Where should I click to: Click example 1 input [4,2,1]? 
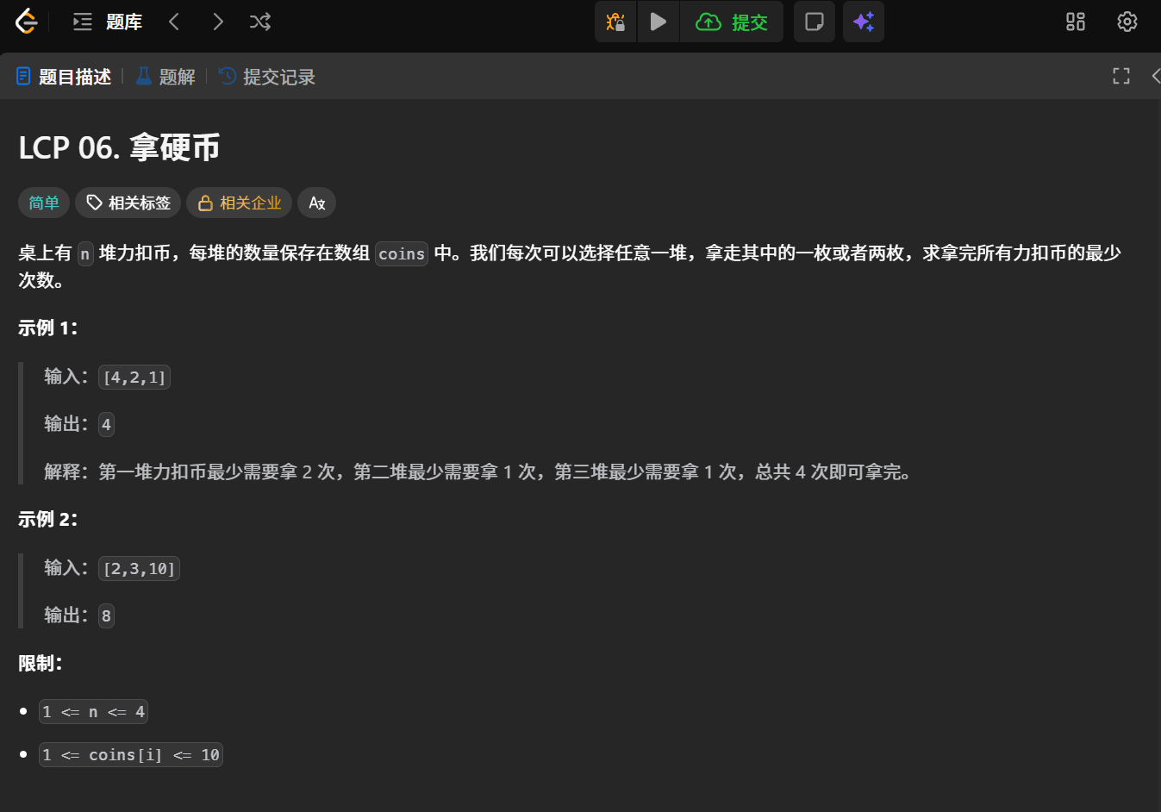pyautogui.click(x=134, y=378)
